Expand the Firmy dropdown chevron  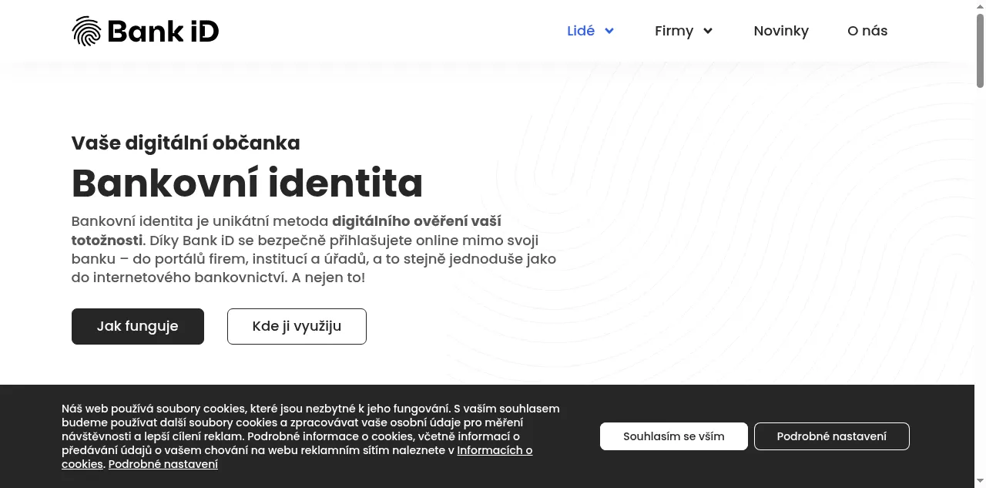tap(708, 31)
